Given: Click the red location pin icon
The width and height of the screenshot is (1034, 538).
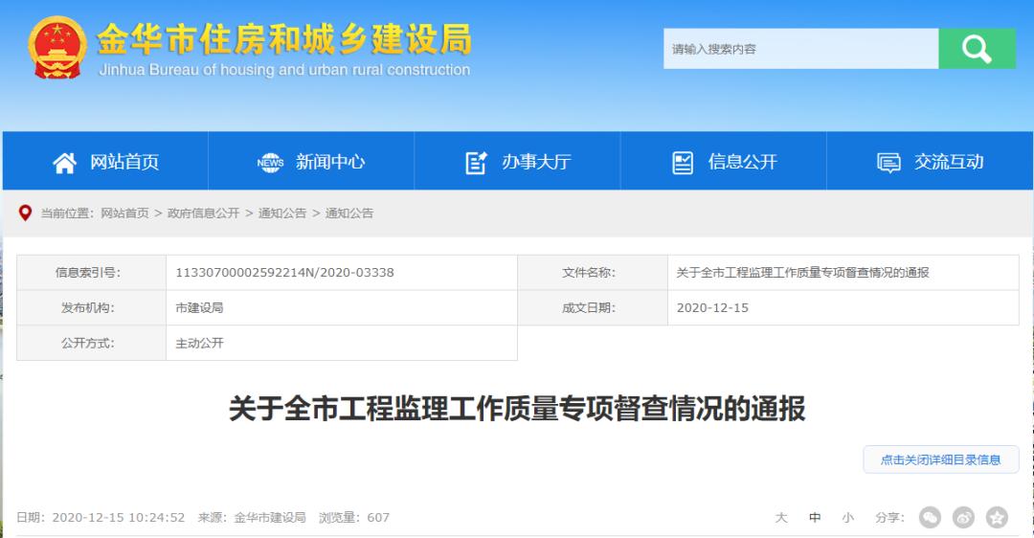Looking at the screenshot, I should [26, 213].
